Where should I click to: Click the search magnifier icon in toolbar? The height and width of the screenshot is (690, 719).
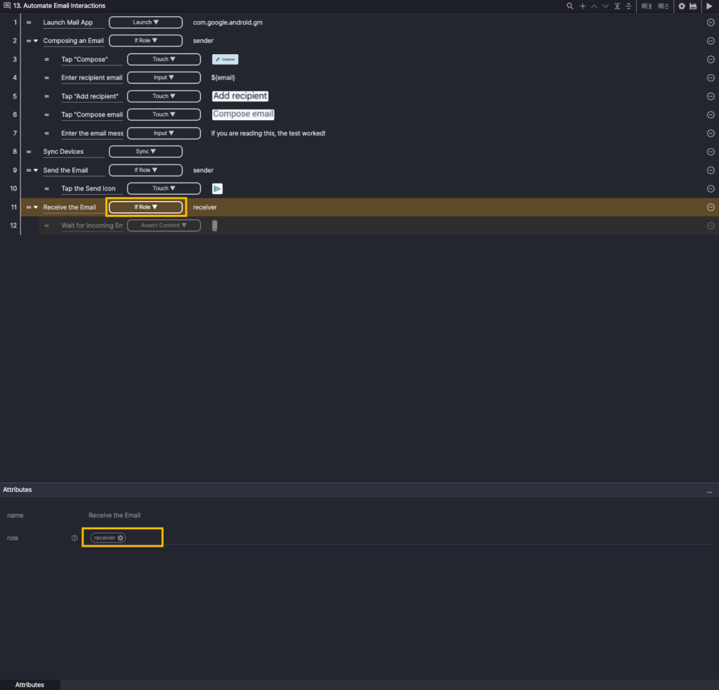(571, 6)
